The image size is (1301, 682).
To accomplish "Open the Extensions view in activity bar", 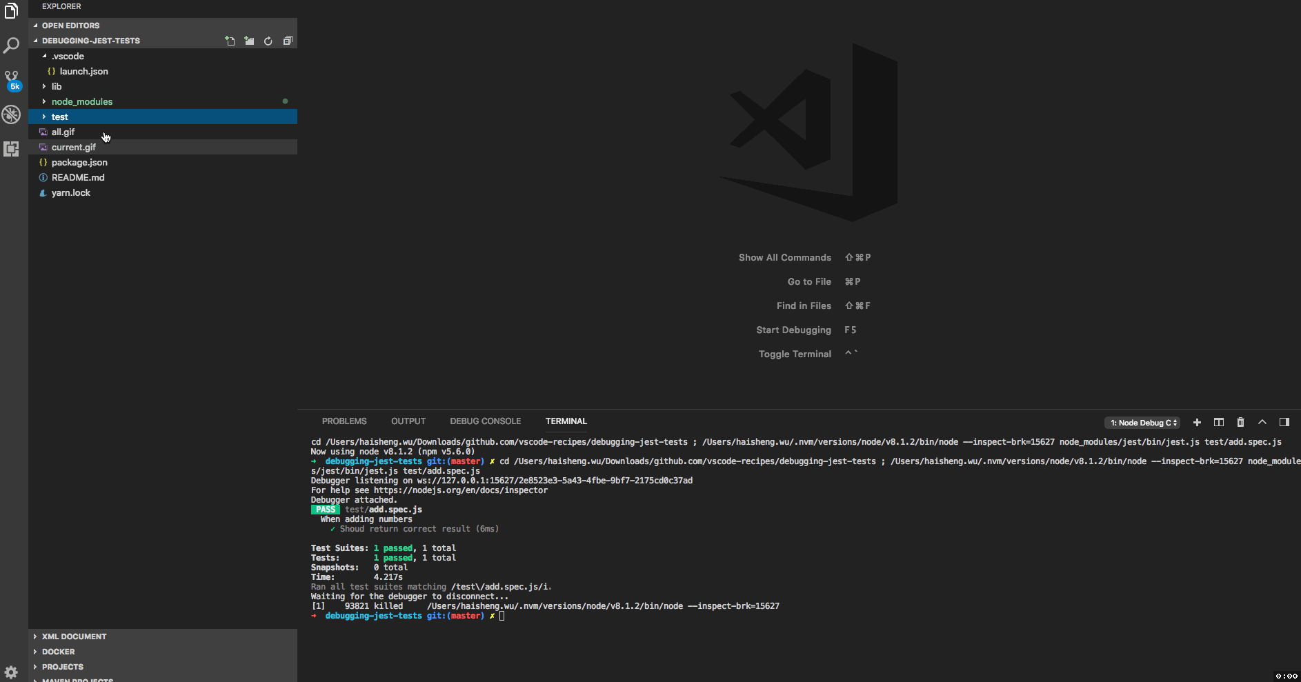I will (11, 148).
